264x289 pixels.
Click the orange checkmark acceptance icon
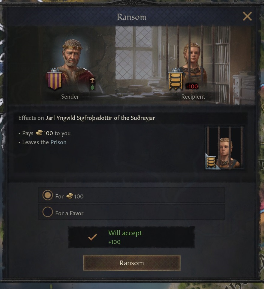point(92,237)
